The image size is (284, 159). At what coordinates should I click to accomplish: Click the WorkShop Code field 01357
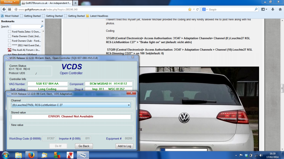(49, 139)
